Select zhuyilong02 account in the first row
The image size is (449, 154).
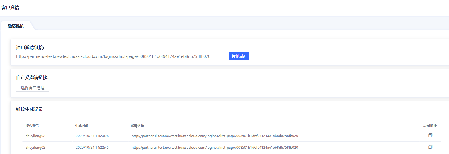(x=35, y=136)
